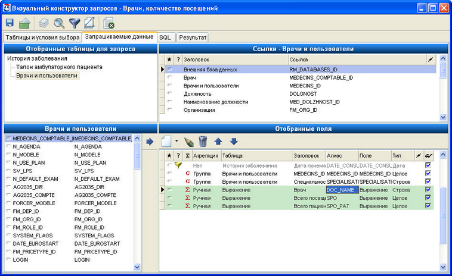Click the Таблица column header
Screen dimensions: 452x276
(257, 155)
